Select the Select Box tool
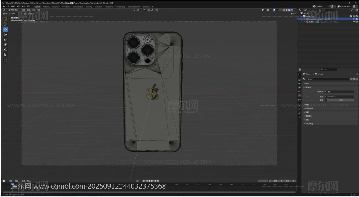 (x=5, y=19)
